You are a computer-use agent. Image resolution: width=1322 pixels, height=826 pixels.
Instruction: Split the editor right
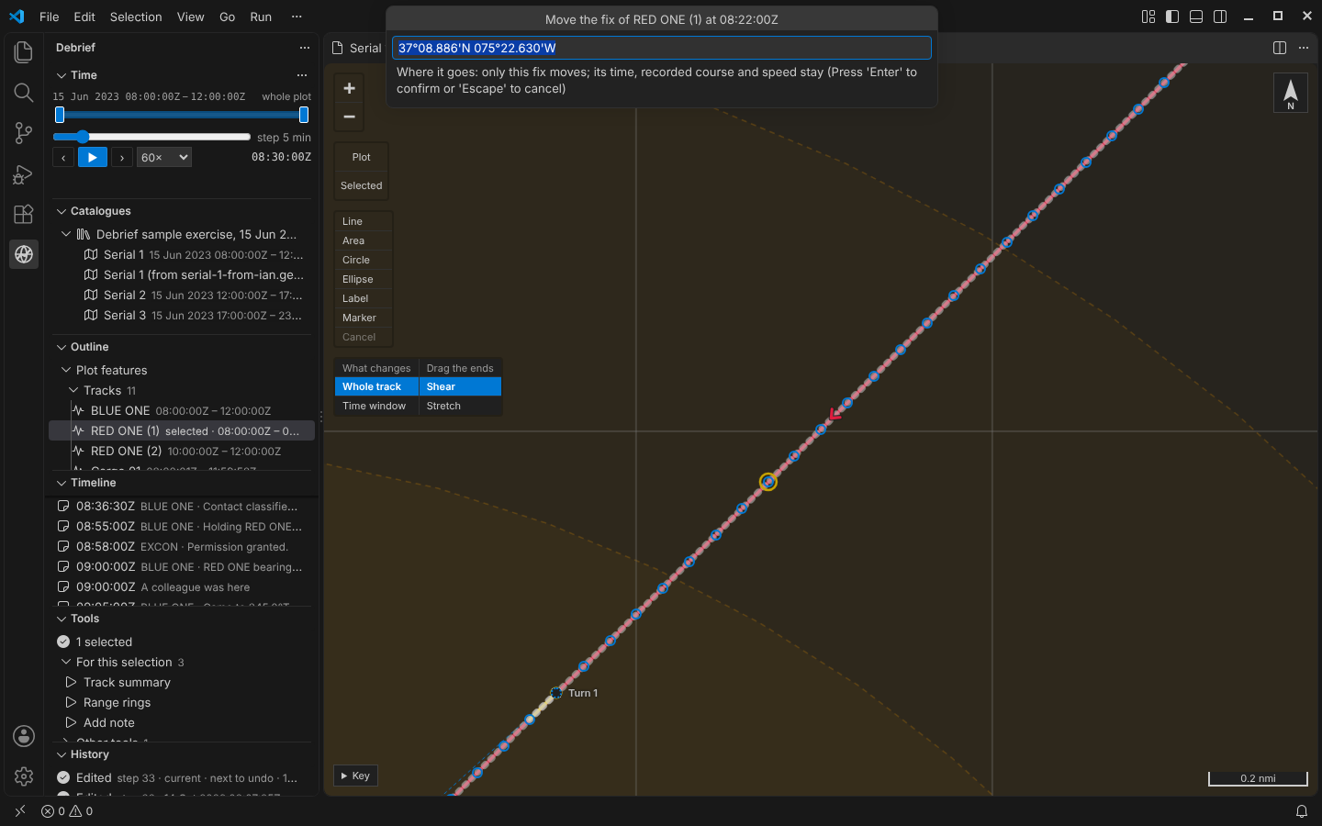[x=1280, y=48]
